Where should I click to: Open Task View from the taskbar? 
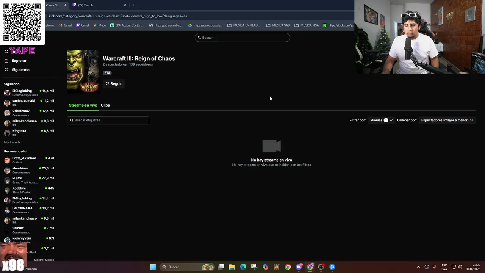pyautogui.click(x=221, y=267)
